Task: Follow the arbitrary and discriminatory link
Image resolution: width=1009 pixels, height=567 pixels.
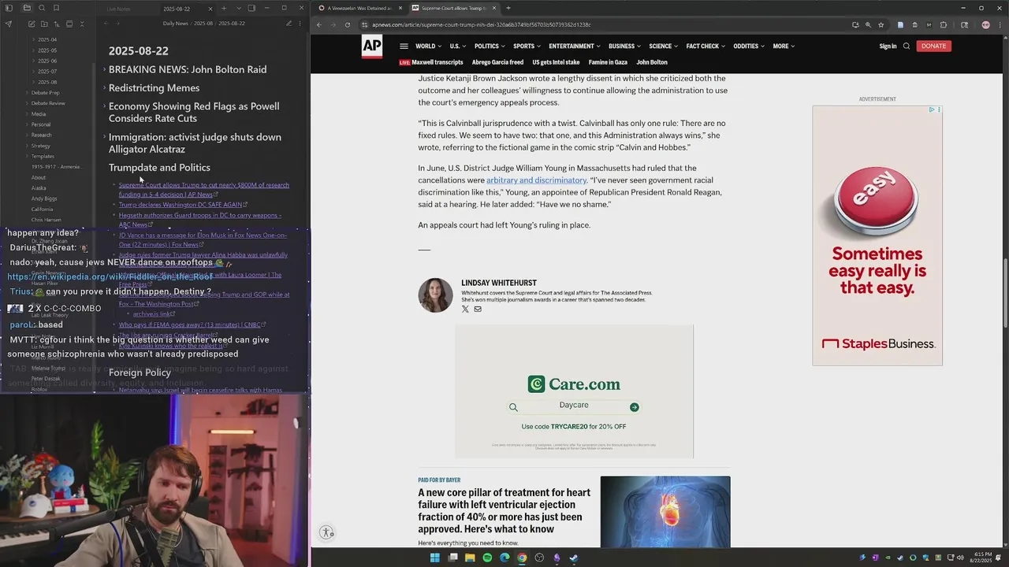Action: (x=536, y=180)
